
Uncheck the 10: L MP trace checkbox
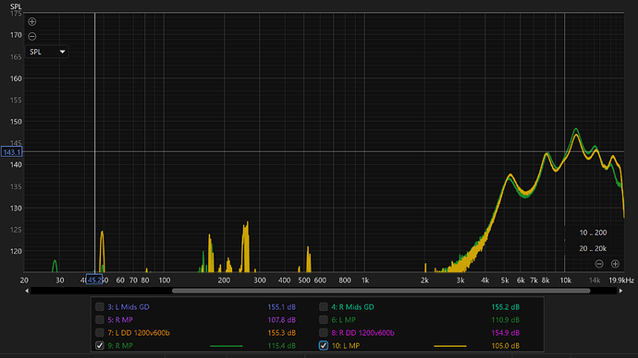click(324, 346)
